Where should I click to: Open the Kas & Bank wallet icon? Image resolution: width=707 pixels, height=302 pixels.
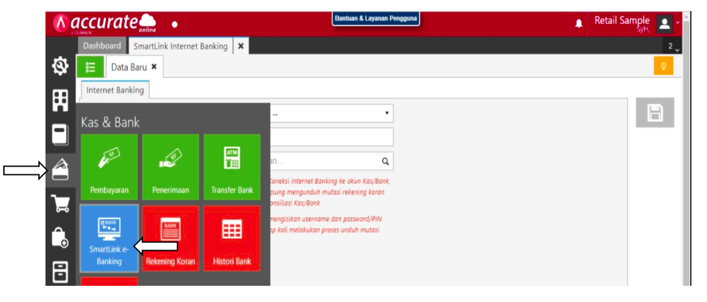(60, 170)
